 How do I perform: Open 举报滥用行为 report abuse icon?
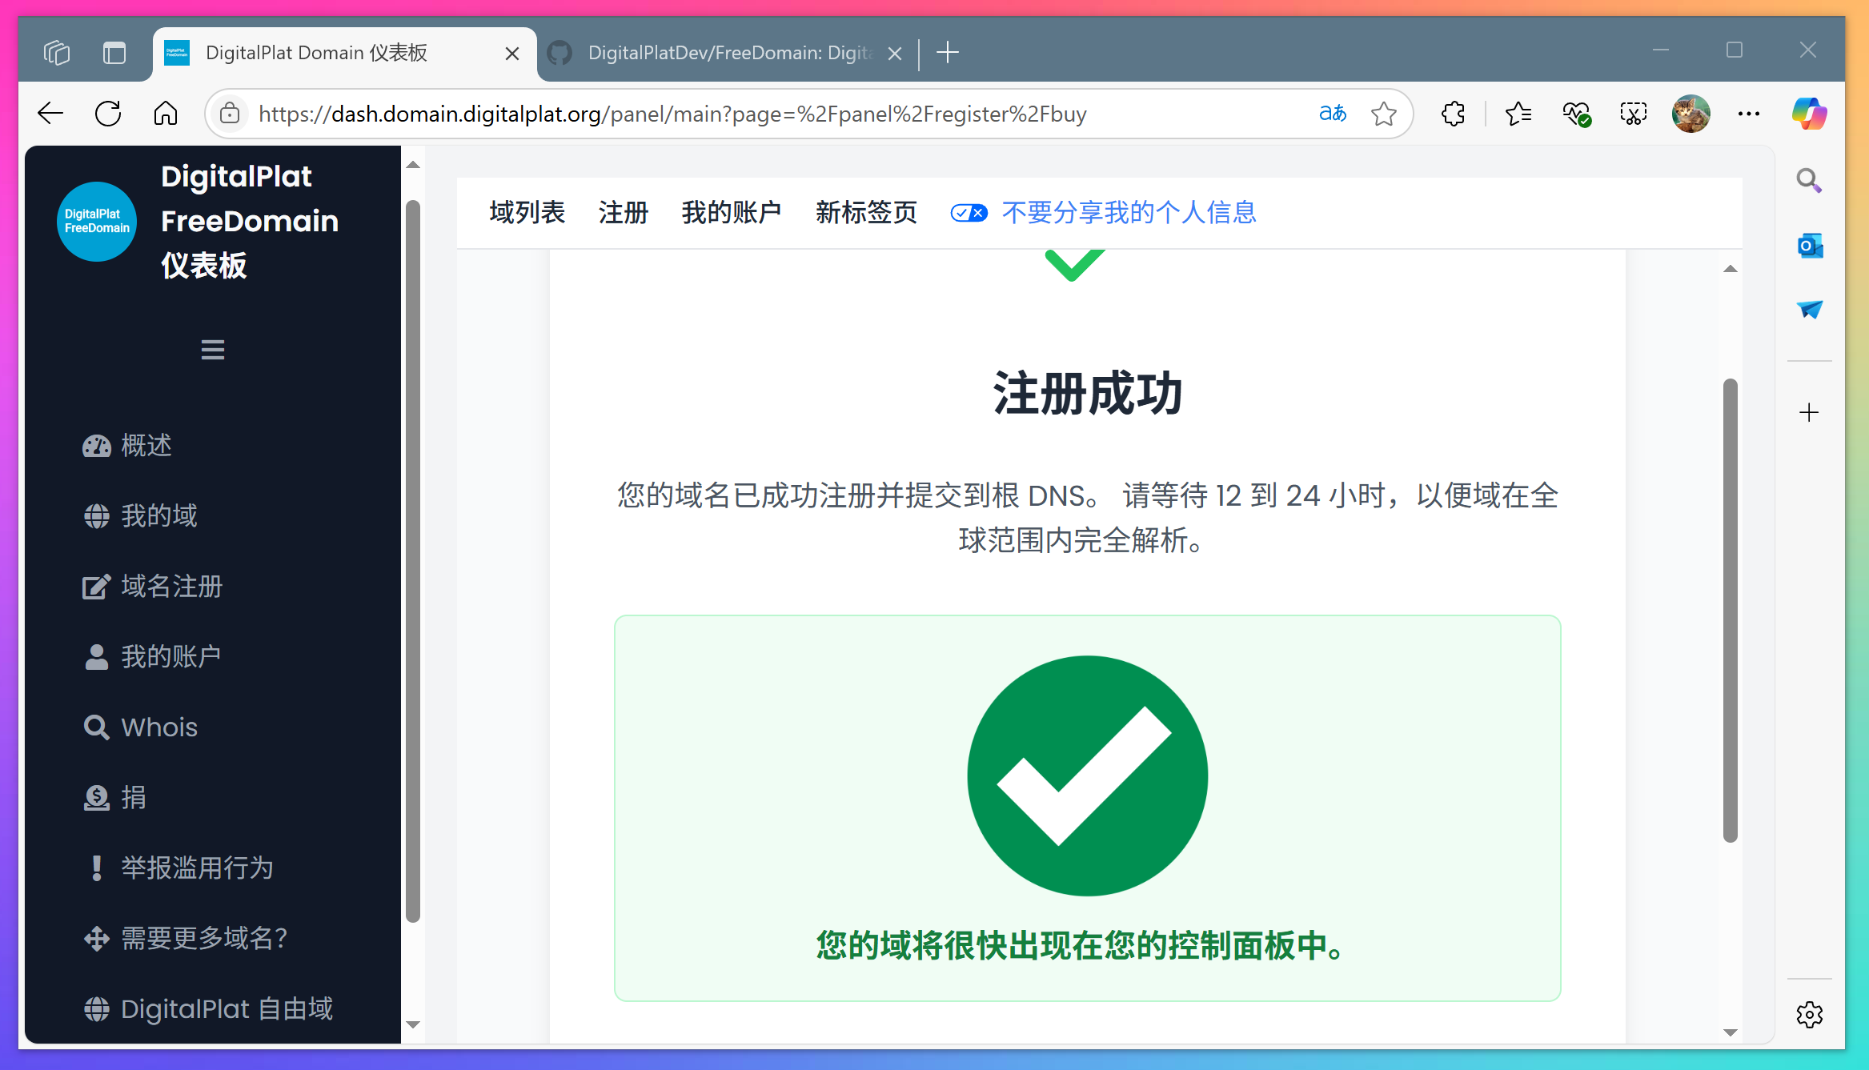pyautogui.click(x=96, y=868)
